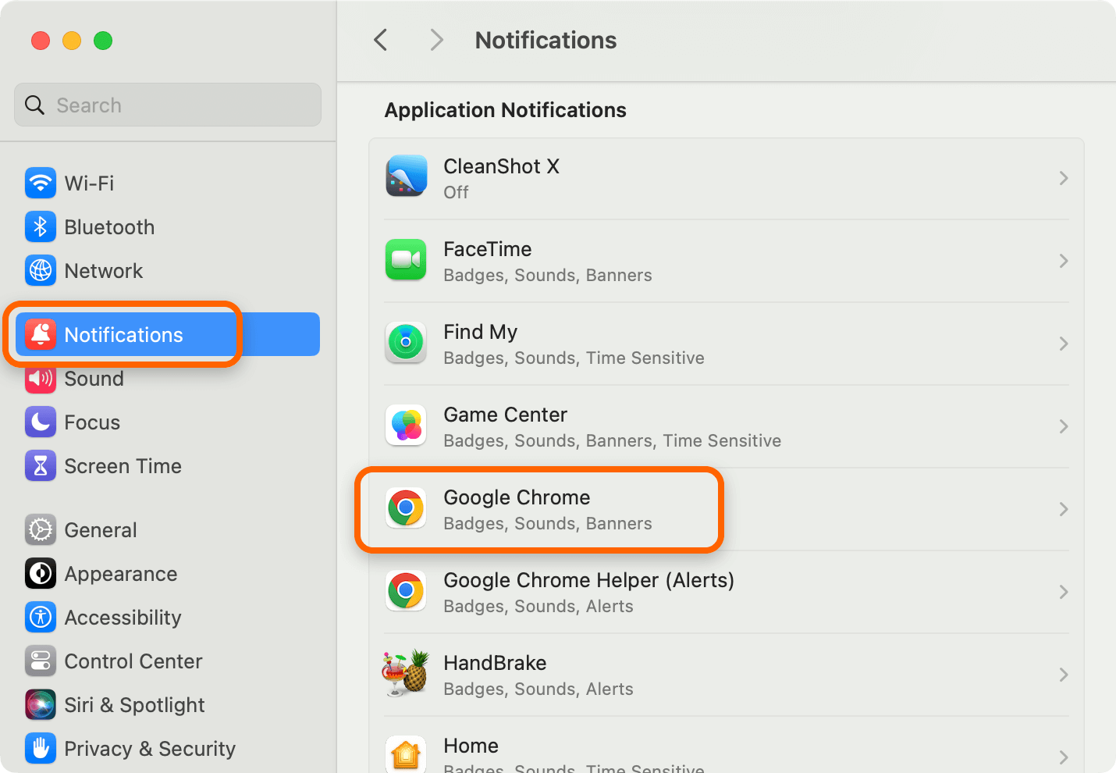The height and width of the screenshot is (773, 1116).
Task: Open Wi-Fi settings via its sidebar icon
Action: (x=41, y=183)
